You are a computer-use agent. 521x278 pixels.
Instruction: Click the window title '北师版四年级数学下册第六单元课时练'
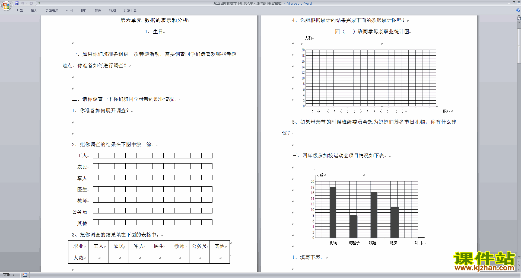coord(239,4)
